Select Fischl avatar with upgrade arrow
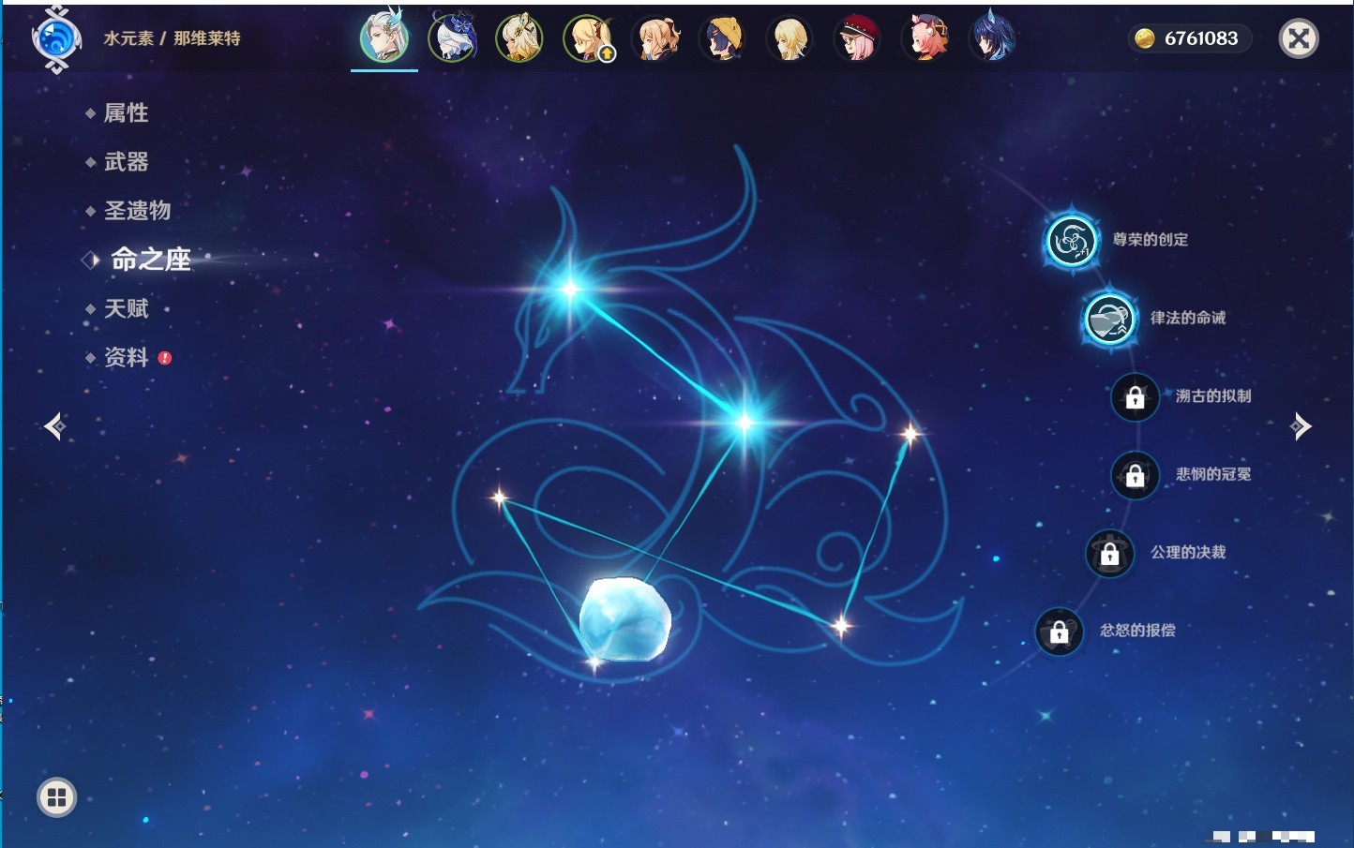 click(x=588, y=38)
